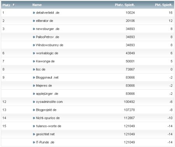
Task: Open the newsburger .de link
Action: click(x=47, y=29)
